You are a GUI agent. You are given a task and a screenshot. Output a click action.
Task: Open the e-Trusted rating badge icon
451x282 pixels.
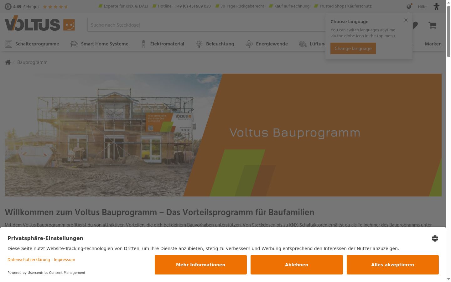click(8, 6)
